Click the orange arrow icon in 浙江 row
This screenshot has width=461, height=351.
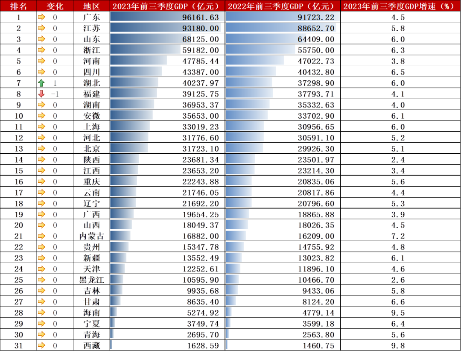click(41, 50)
